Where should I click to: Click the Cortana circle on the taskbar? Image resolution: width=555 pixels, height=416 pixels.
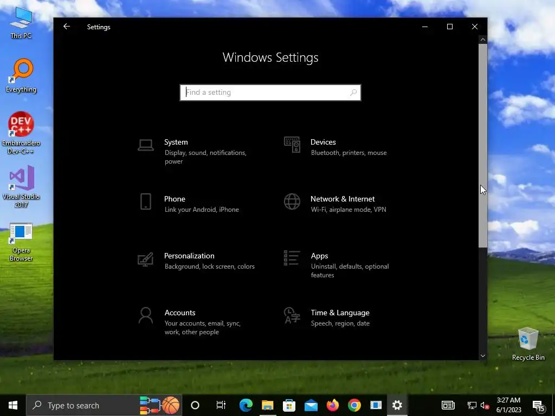tap(195, 405)
